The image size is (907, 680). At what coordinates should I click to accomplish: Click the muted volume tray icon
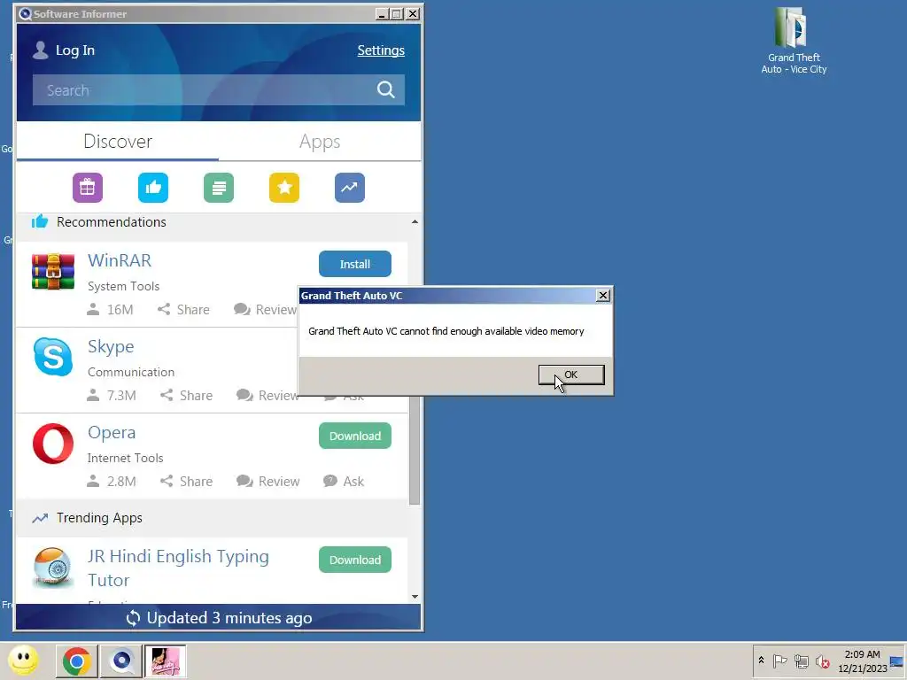pyautogui.click(x=823, y=661)
